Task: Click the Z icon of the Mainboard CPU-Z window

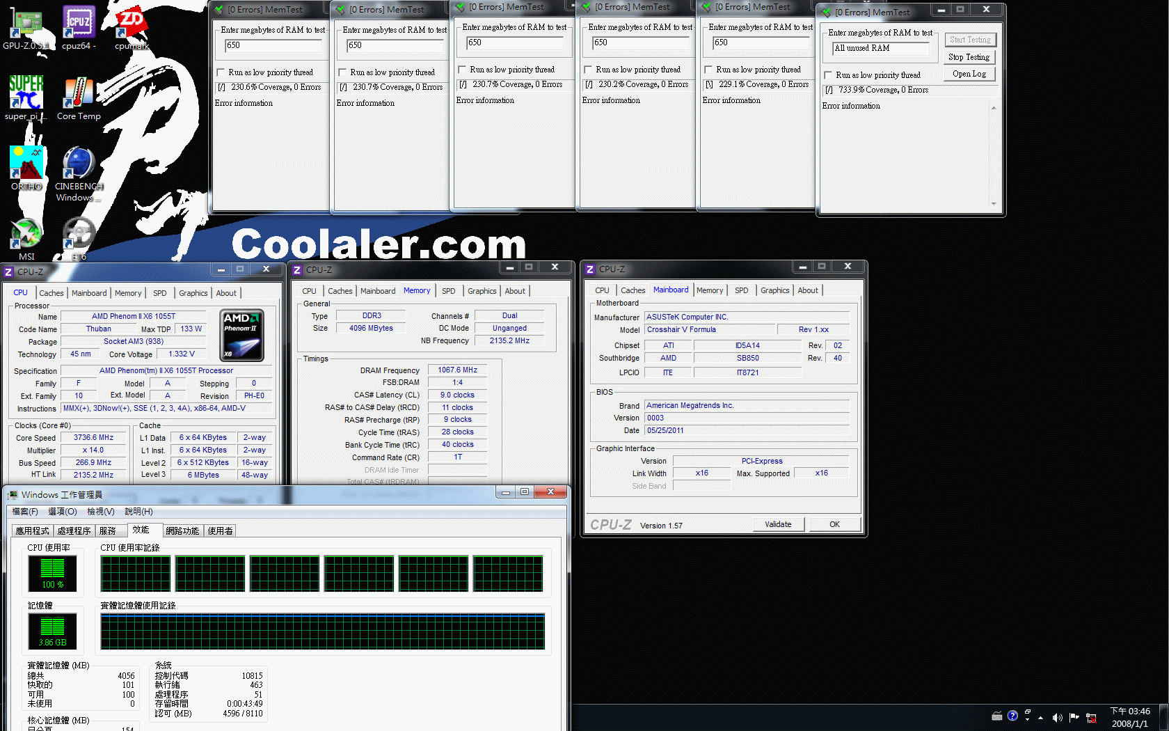Action: click(590, 269)
